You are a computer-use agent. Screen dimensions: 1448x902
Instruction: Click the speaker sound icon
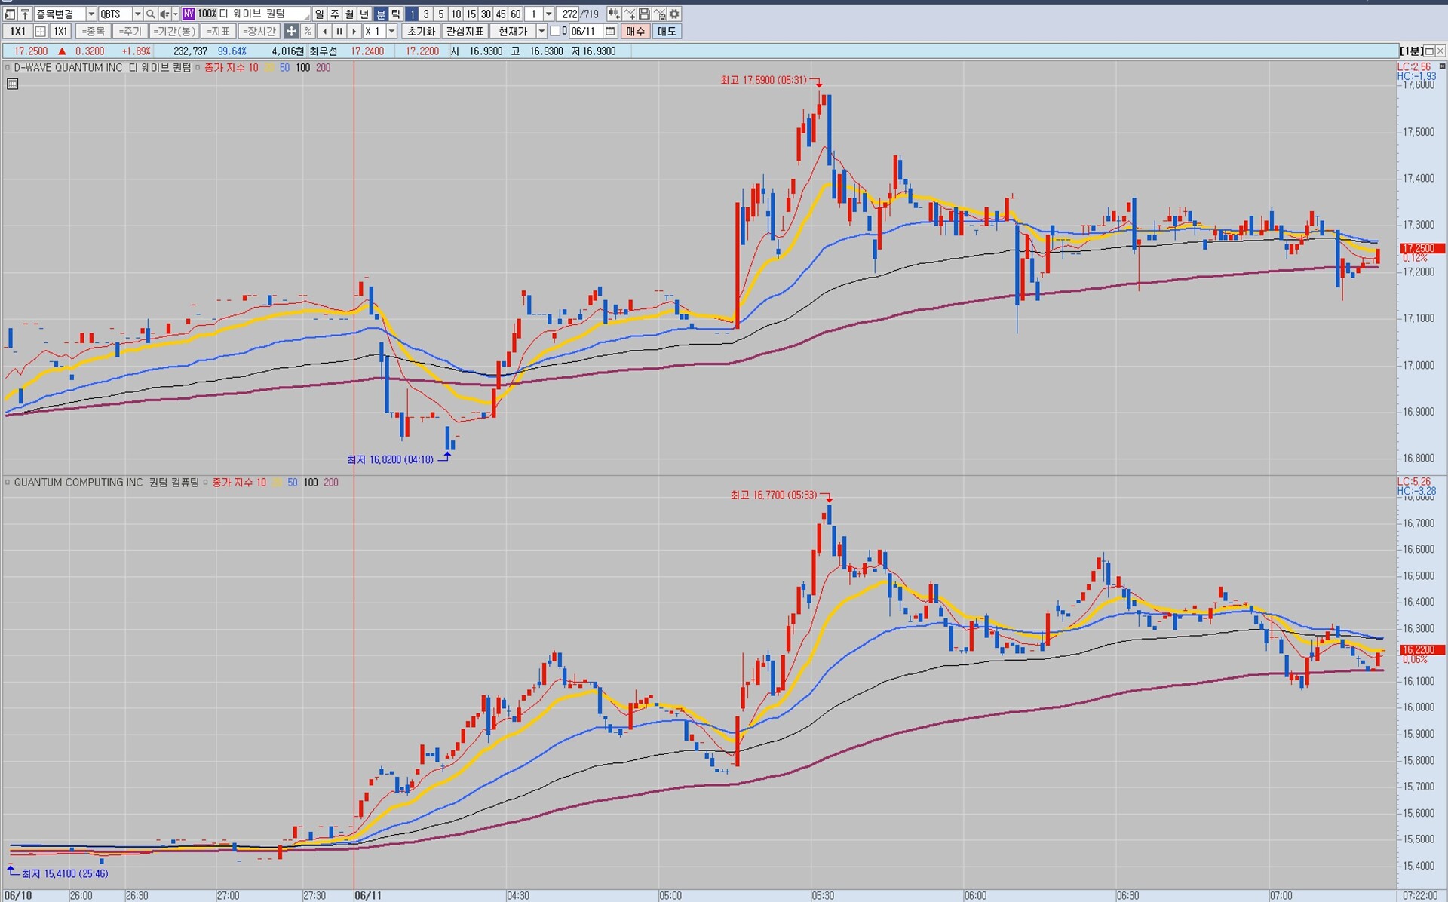[x=164, y=14]
